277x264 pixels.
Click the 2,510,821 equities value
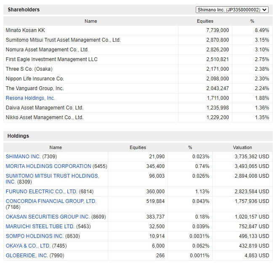(218, 59)
